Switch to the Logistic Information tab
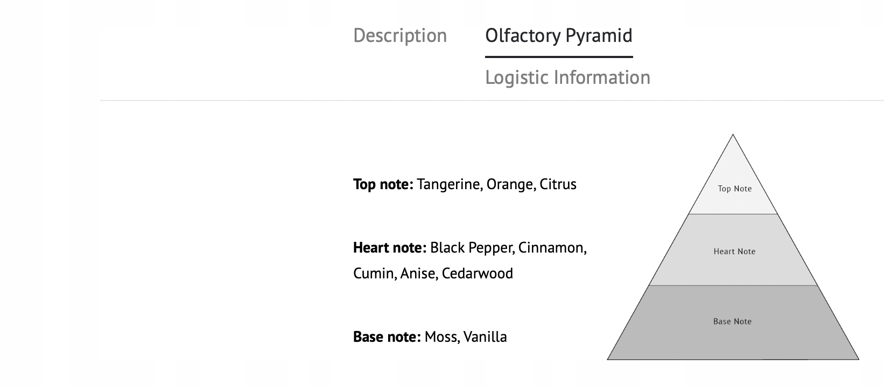 click(x=567, y=77)
